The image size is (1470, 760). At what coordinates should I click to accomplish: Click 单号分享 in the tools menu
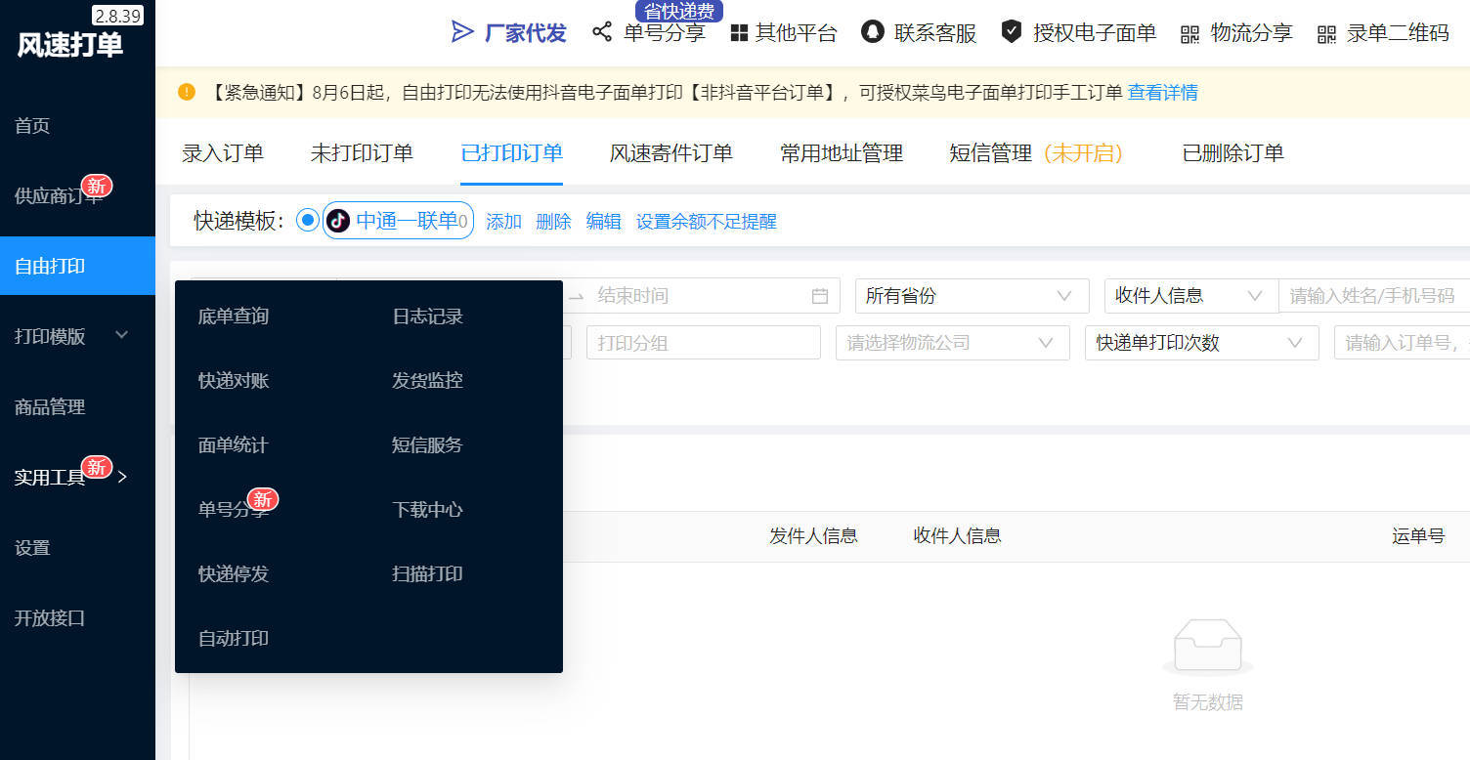pos(234,510)
